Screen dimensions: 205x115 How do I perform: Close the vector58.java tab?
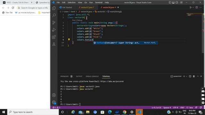point(118,7)
